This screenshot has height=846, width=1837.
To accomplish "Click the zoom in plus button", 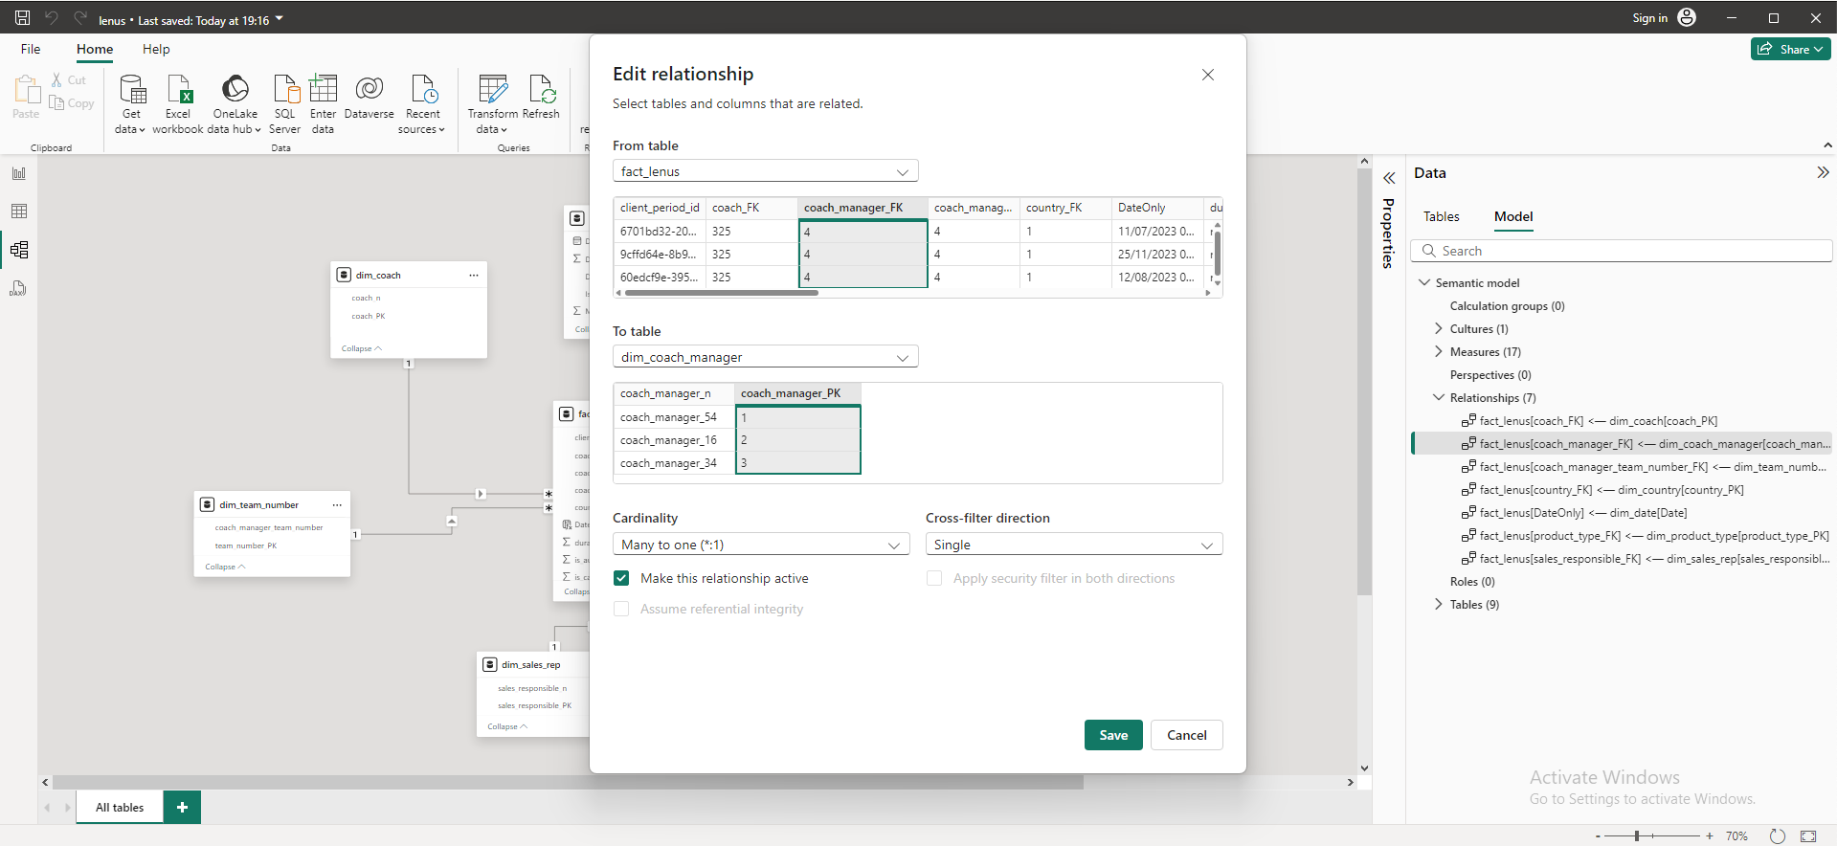I will pos(1710,835).
